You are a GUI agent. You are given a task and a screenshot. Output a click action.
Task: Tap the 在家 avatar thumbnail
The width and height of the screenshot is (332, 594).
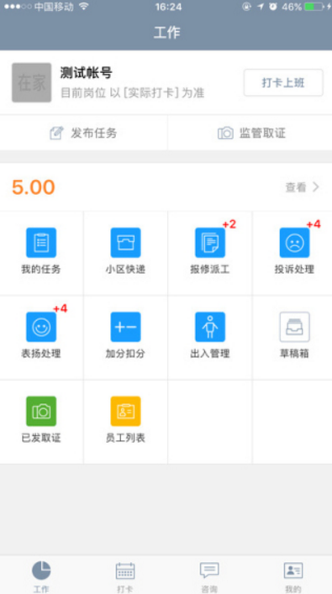(31, 82)
